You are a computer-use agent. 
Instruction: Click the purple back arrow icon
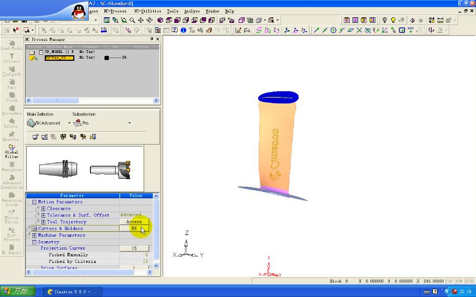412,20
